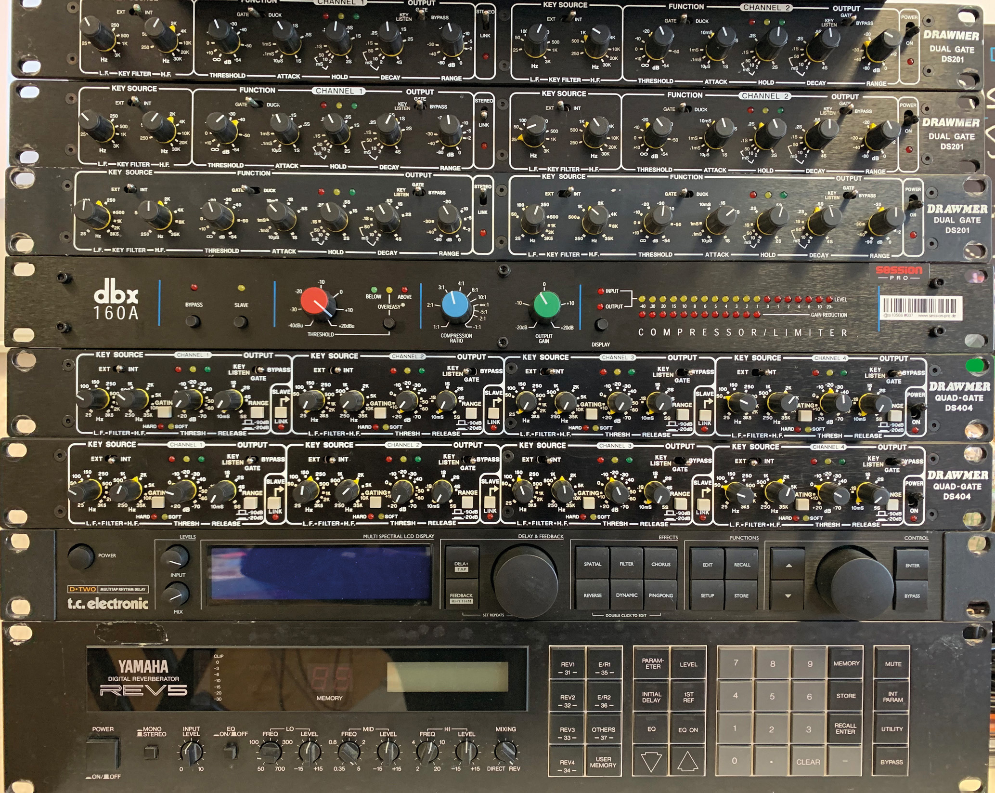Select the Pingpong effect button on D-Two
Image resolution: width=995 pixels, height=793 pixels.
660,595
